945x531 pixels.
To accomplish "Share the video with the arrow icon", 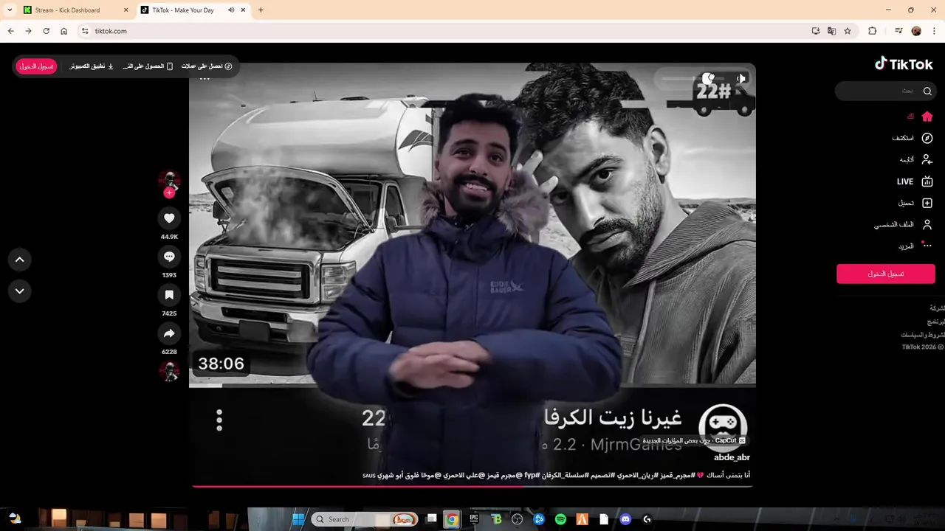I will (x=169, y=333).
